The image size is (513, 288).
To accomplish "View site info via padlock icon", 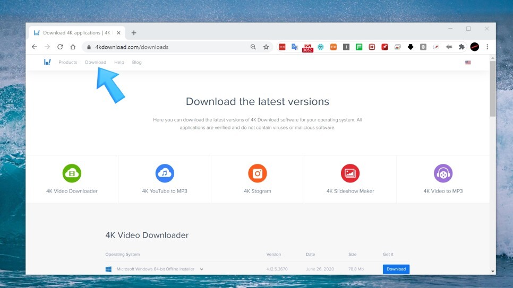I will pos(89,47).
